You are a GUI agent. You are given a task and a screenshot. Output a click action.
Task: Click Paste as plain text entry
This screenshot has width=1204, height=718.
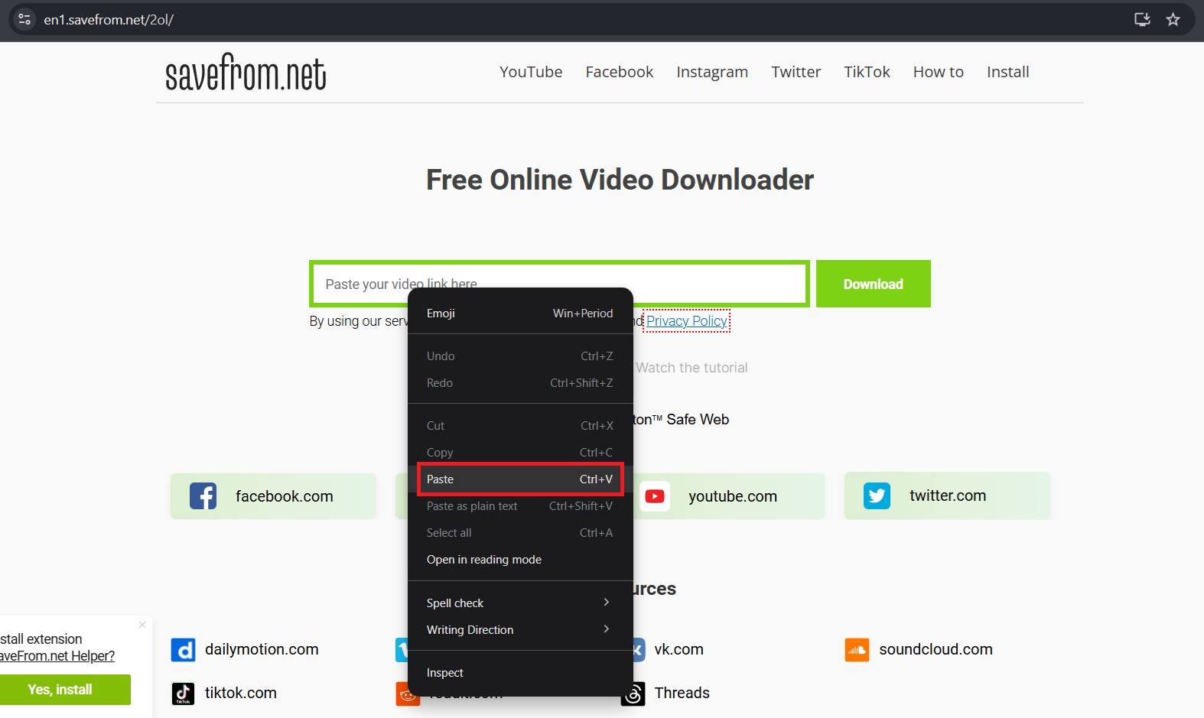(520, 506)
